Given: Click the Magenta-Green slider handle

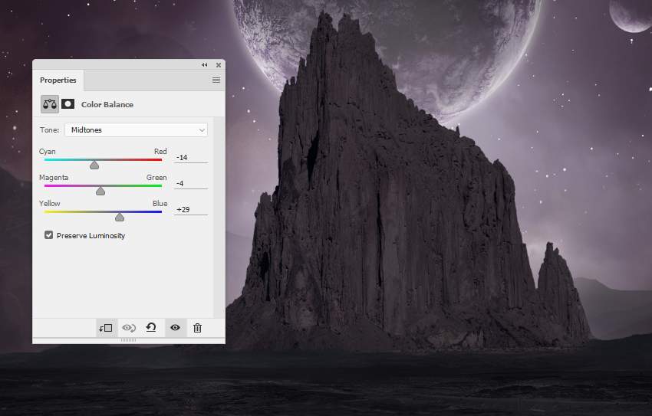Looking at the screenshot, I should (x=100, y=191).
